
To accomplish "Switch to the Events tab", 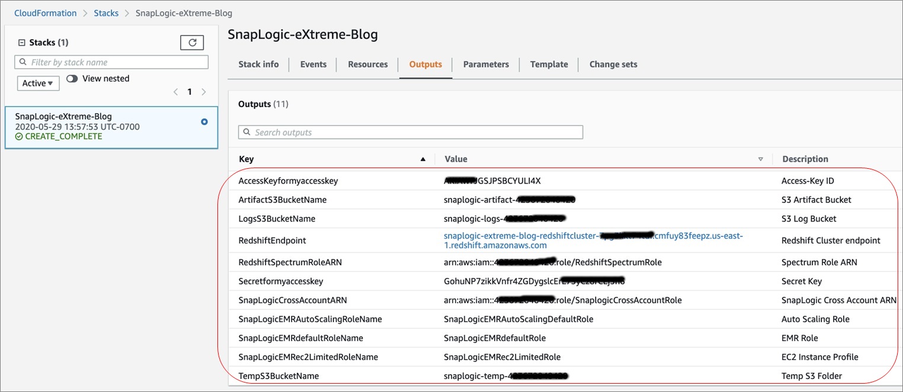I will pyautogui.click(x=313, y=65).
